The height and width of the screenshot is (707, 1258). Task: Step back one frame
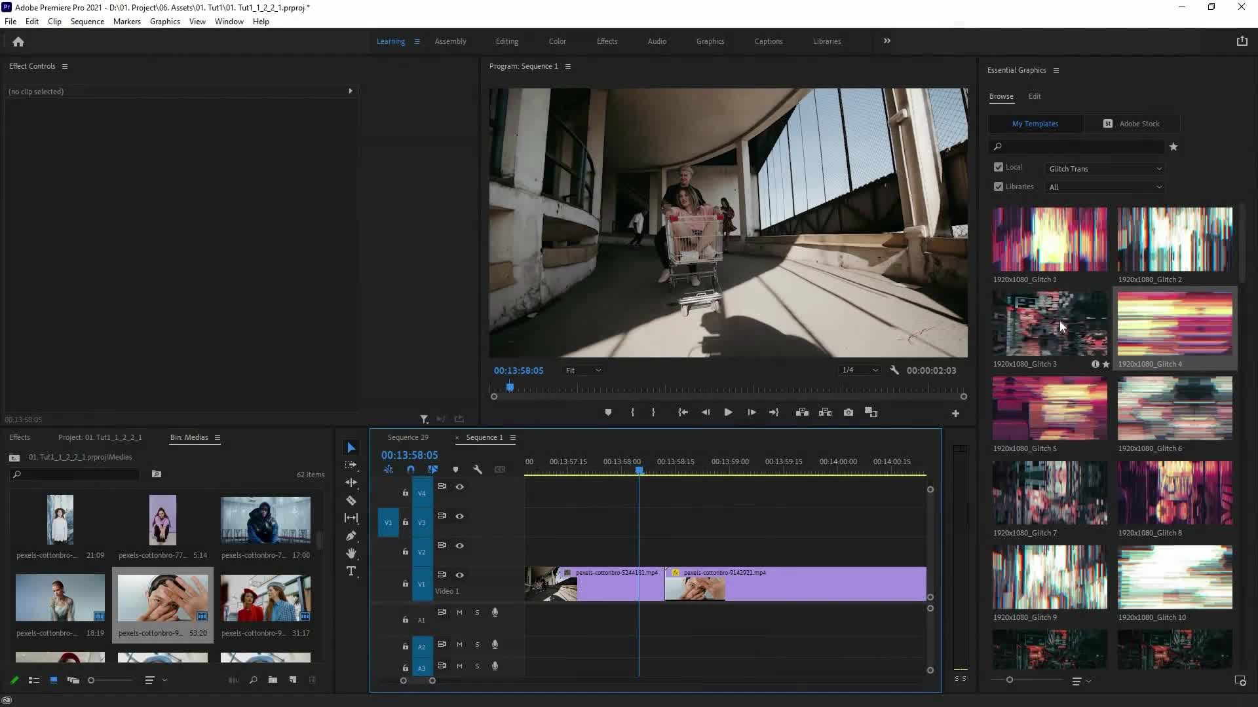click(x=706, y=412)
